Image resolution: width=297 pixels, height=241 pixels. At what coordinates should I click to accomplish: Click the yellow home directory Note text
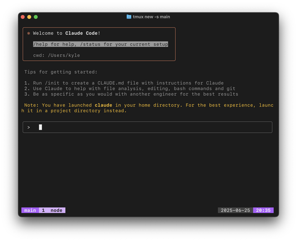pyautogui.click(x=147, y=108)
